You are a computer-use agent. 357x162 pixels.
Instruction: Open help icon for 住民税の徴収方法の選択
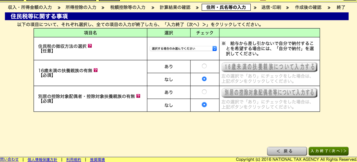pos(90,46)
